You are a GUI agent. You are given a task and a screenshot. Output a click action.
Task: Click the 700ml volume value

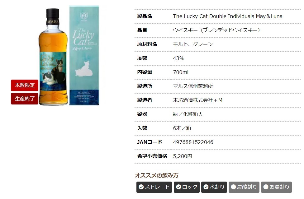point(181,72)
